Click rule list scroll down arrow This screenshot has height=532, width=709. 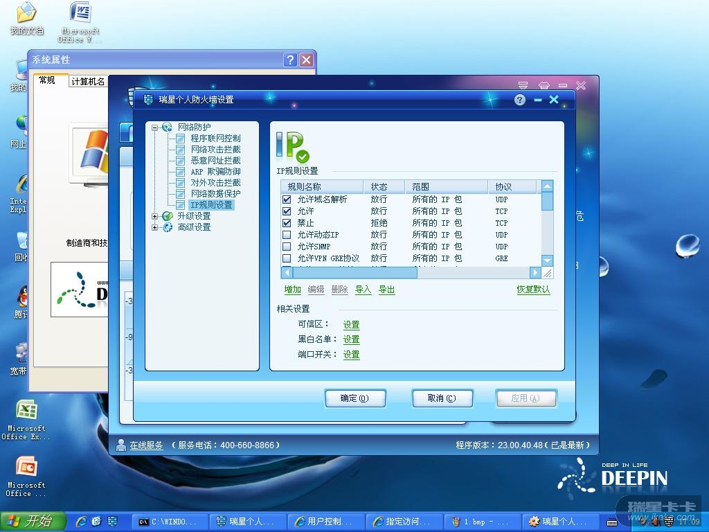[547, 261]
